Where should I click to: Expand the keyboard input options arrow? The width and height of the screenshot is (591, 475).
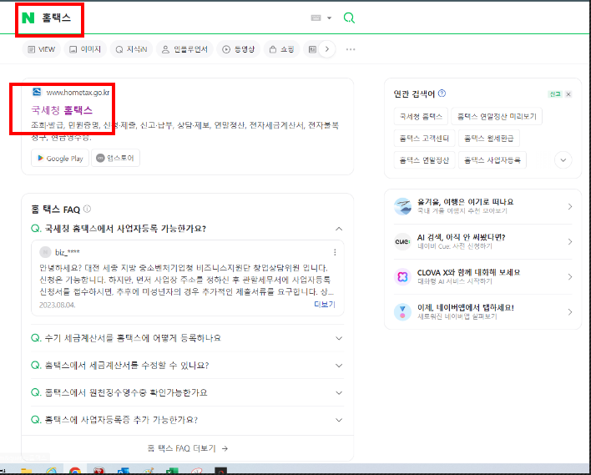tap(329, 18)
